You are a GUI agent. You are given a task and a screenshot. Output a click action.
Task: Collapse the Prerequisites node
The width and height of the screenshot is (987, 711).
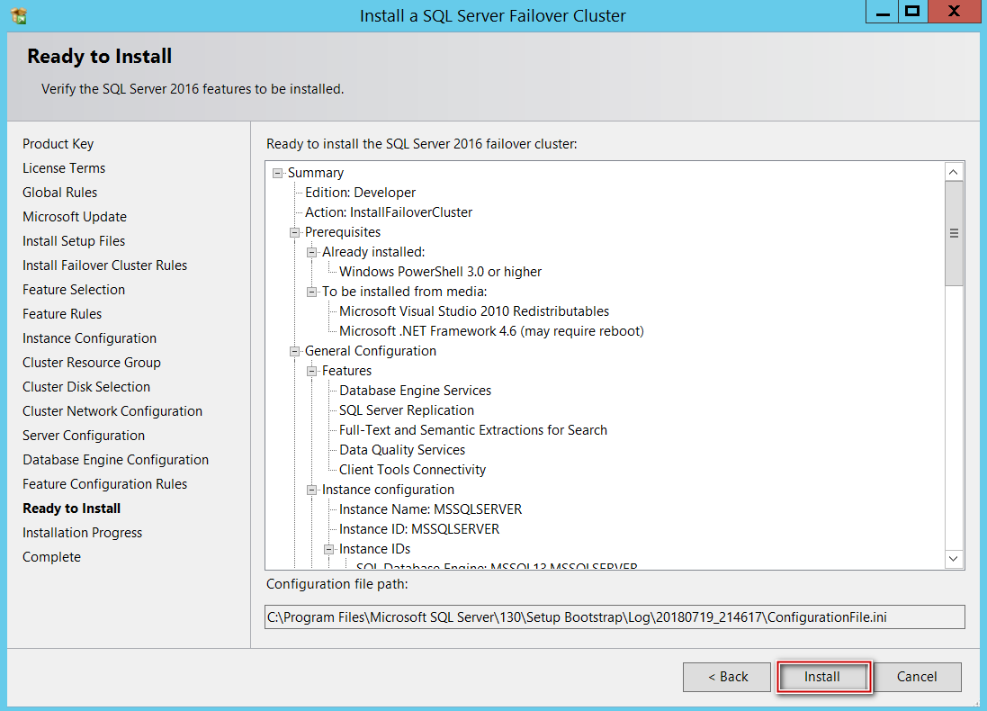294,232
